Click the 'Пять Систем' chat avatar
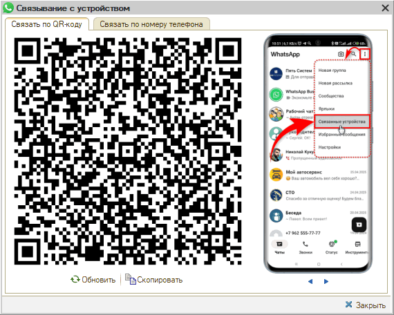The image size is (394, 315). (x=276, y=74)
